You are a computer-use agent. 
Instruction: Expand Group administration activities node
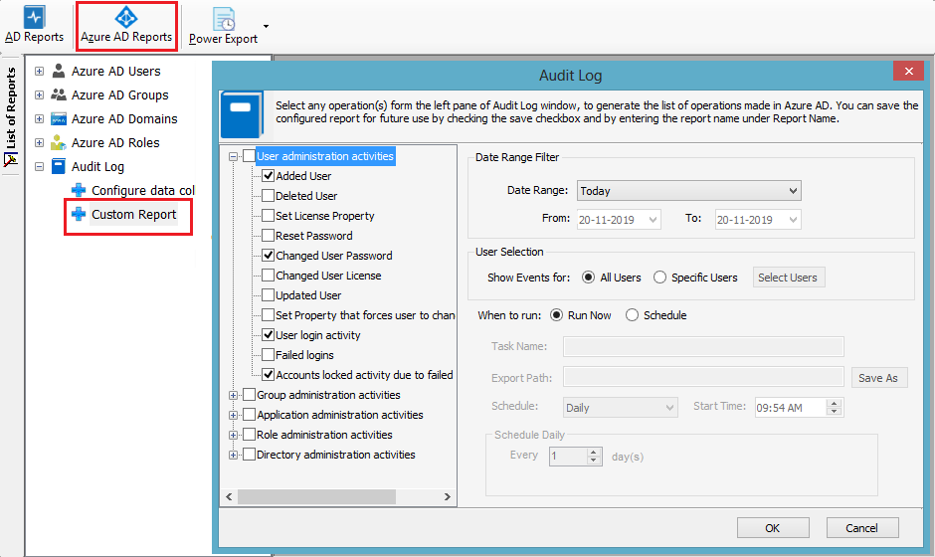click(x=233, y=395)
